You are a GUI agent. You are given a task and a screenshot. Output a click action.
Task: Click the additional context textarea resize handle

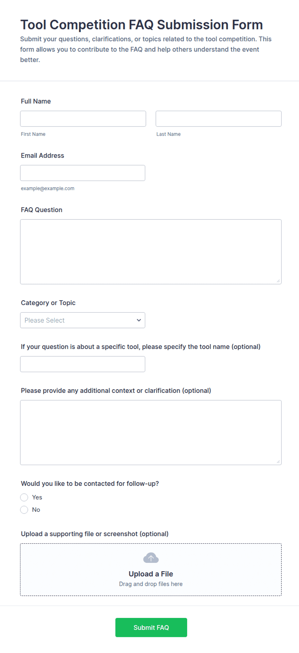point(278,462)
